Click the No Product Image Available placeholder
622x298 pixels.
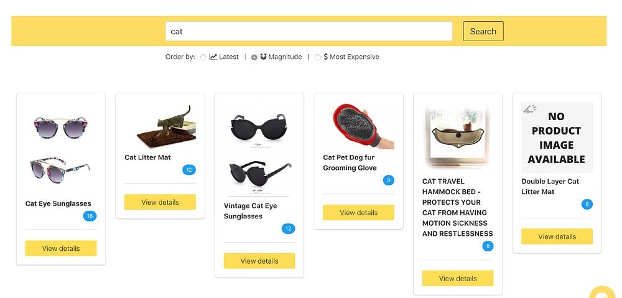click(x=557, y=137)
